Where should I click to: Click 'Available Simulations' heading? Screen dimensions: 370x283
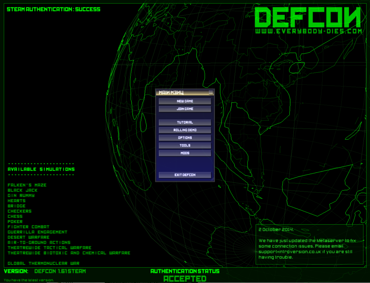41,169
